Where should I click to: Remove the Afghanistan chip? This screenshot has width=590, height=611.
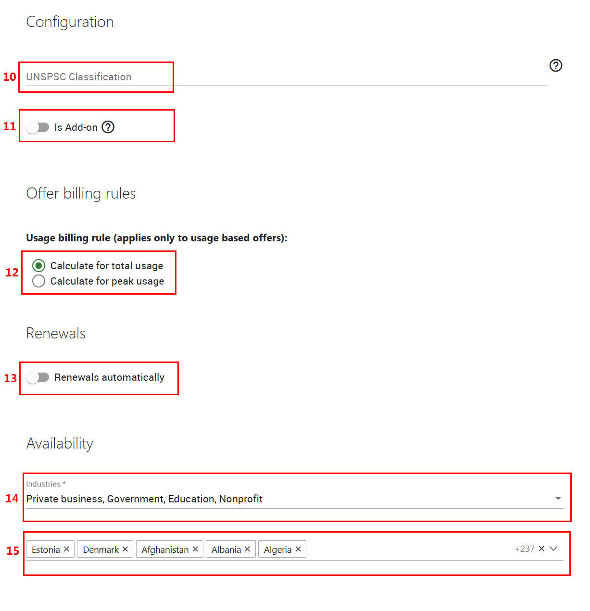pyautogui.click(x=195, y=549)
